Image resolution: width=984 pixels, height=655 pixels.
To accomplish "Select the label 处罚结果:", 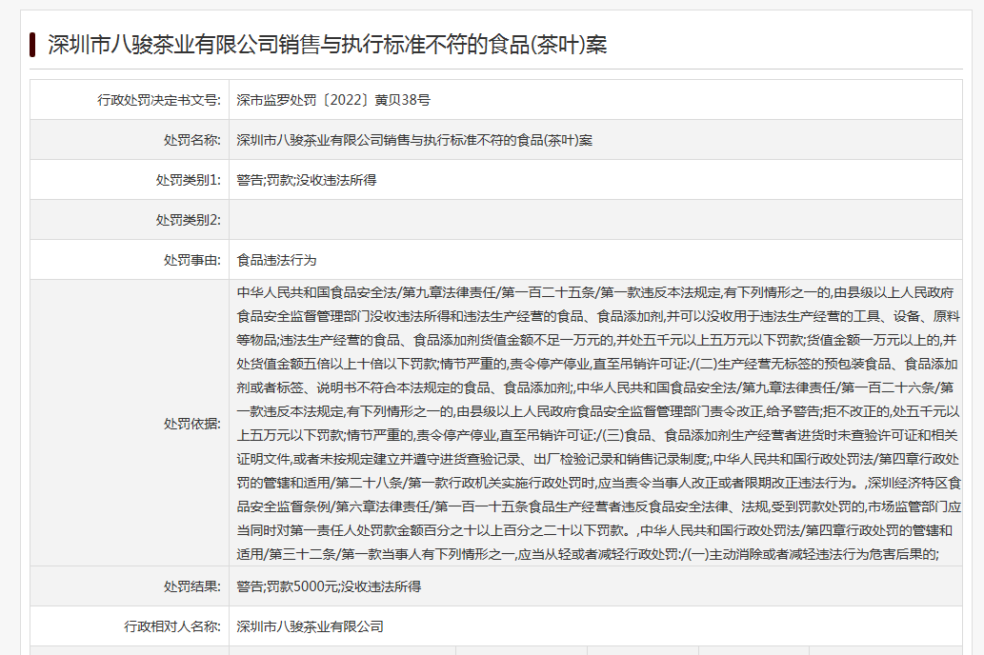I will 192,586.
